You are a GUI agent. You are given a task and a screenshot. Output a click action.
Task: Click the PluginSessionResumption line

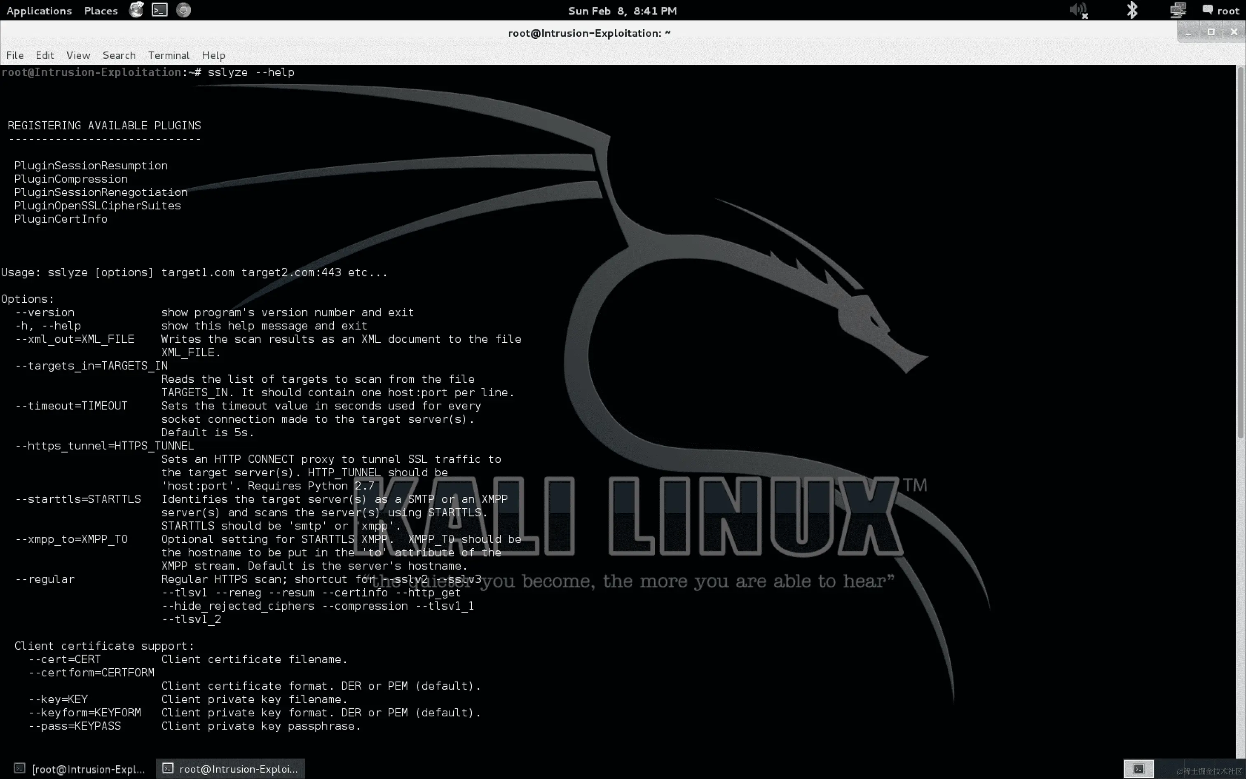click(91, 165)
